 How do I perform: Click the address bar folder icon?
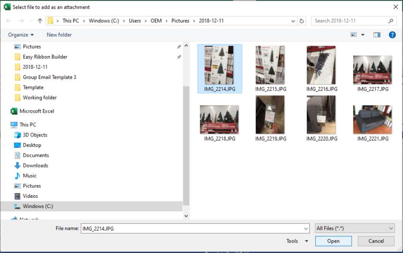coord(51,21)
